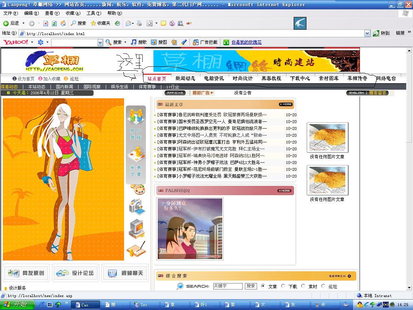Screen dimensions: 413x310
Task: Open the 收藏(A) menu
Action: [x=73, y=13]
